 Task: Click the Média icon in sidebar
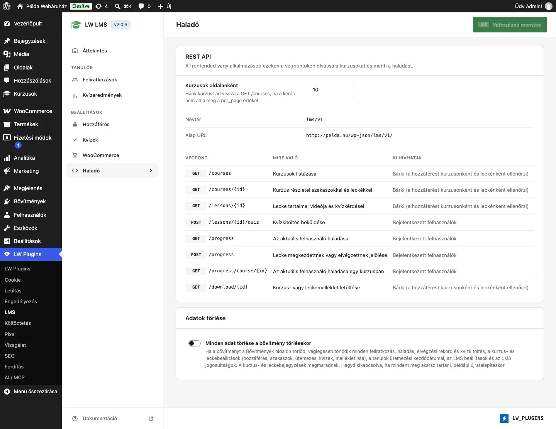[7, 54]
